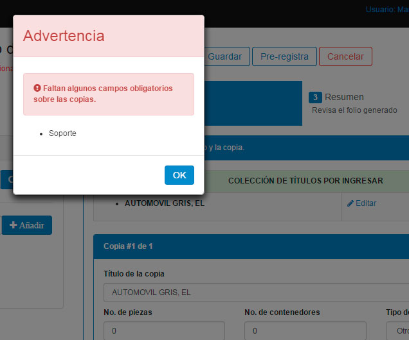Image resolution: width=409 pixels, height=340 pixels.
Task: Click the red exclamation warning icon
Action: (x=37, y=87)
